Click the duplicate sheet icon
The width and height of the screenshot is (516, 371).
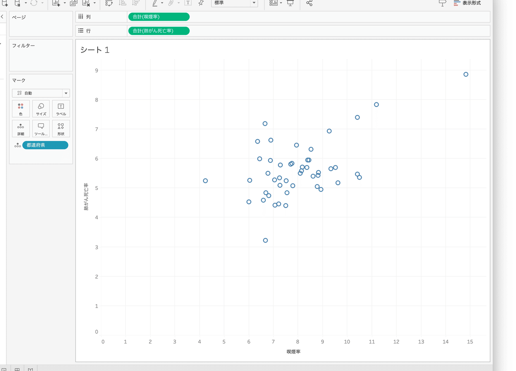coord(74,3)
